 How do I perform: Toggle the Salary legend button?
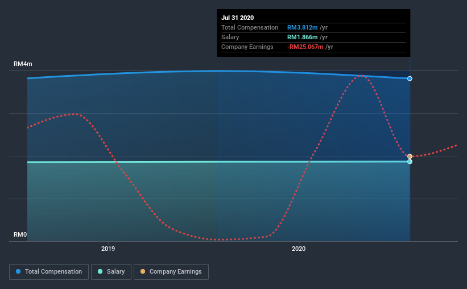(x=111, y=272)
